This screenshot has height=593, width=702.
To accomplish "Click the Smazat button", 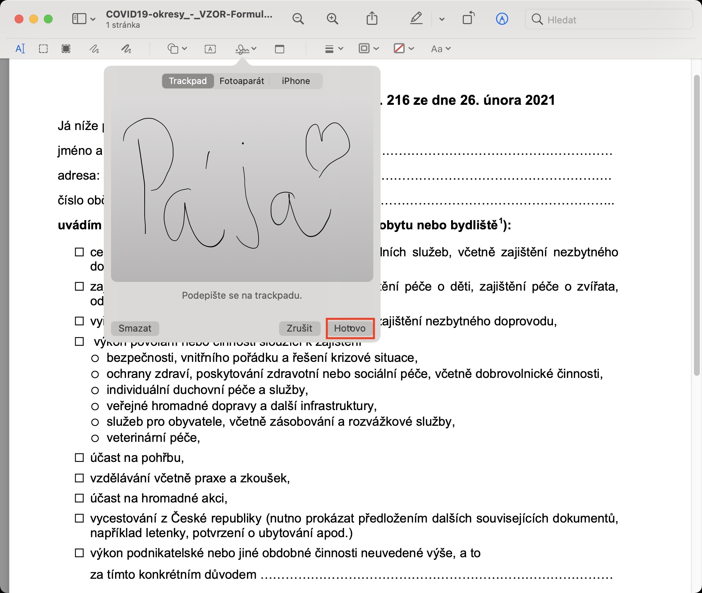I will pos(135,328).
